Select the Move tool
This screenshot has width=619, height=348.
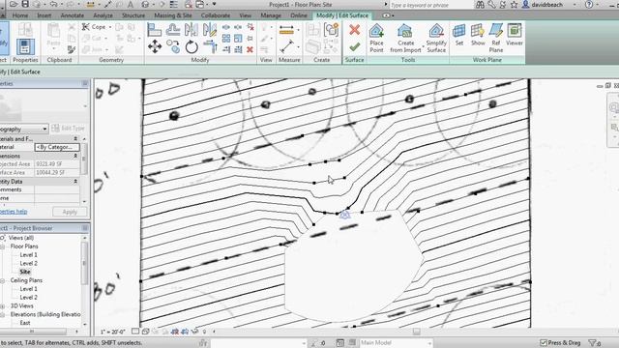pyautogui.click(x=155, y=47)
